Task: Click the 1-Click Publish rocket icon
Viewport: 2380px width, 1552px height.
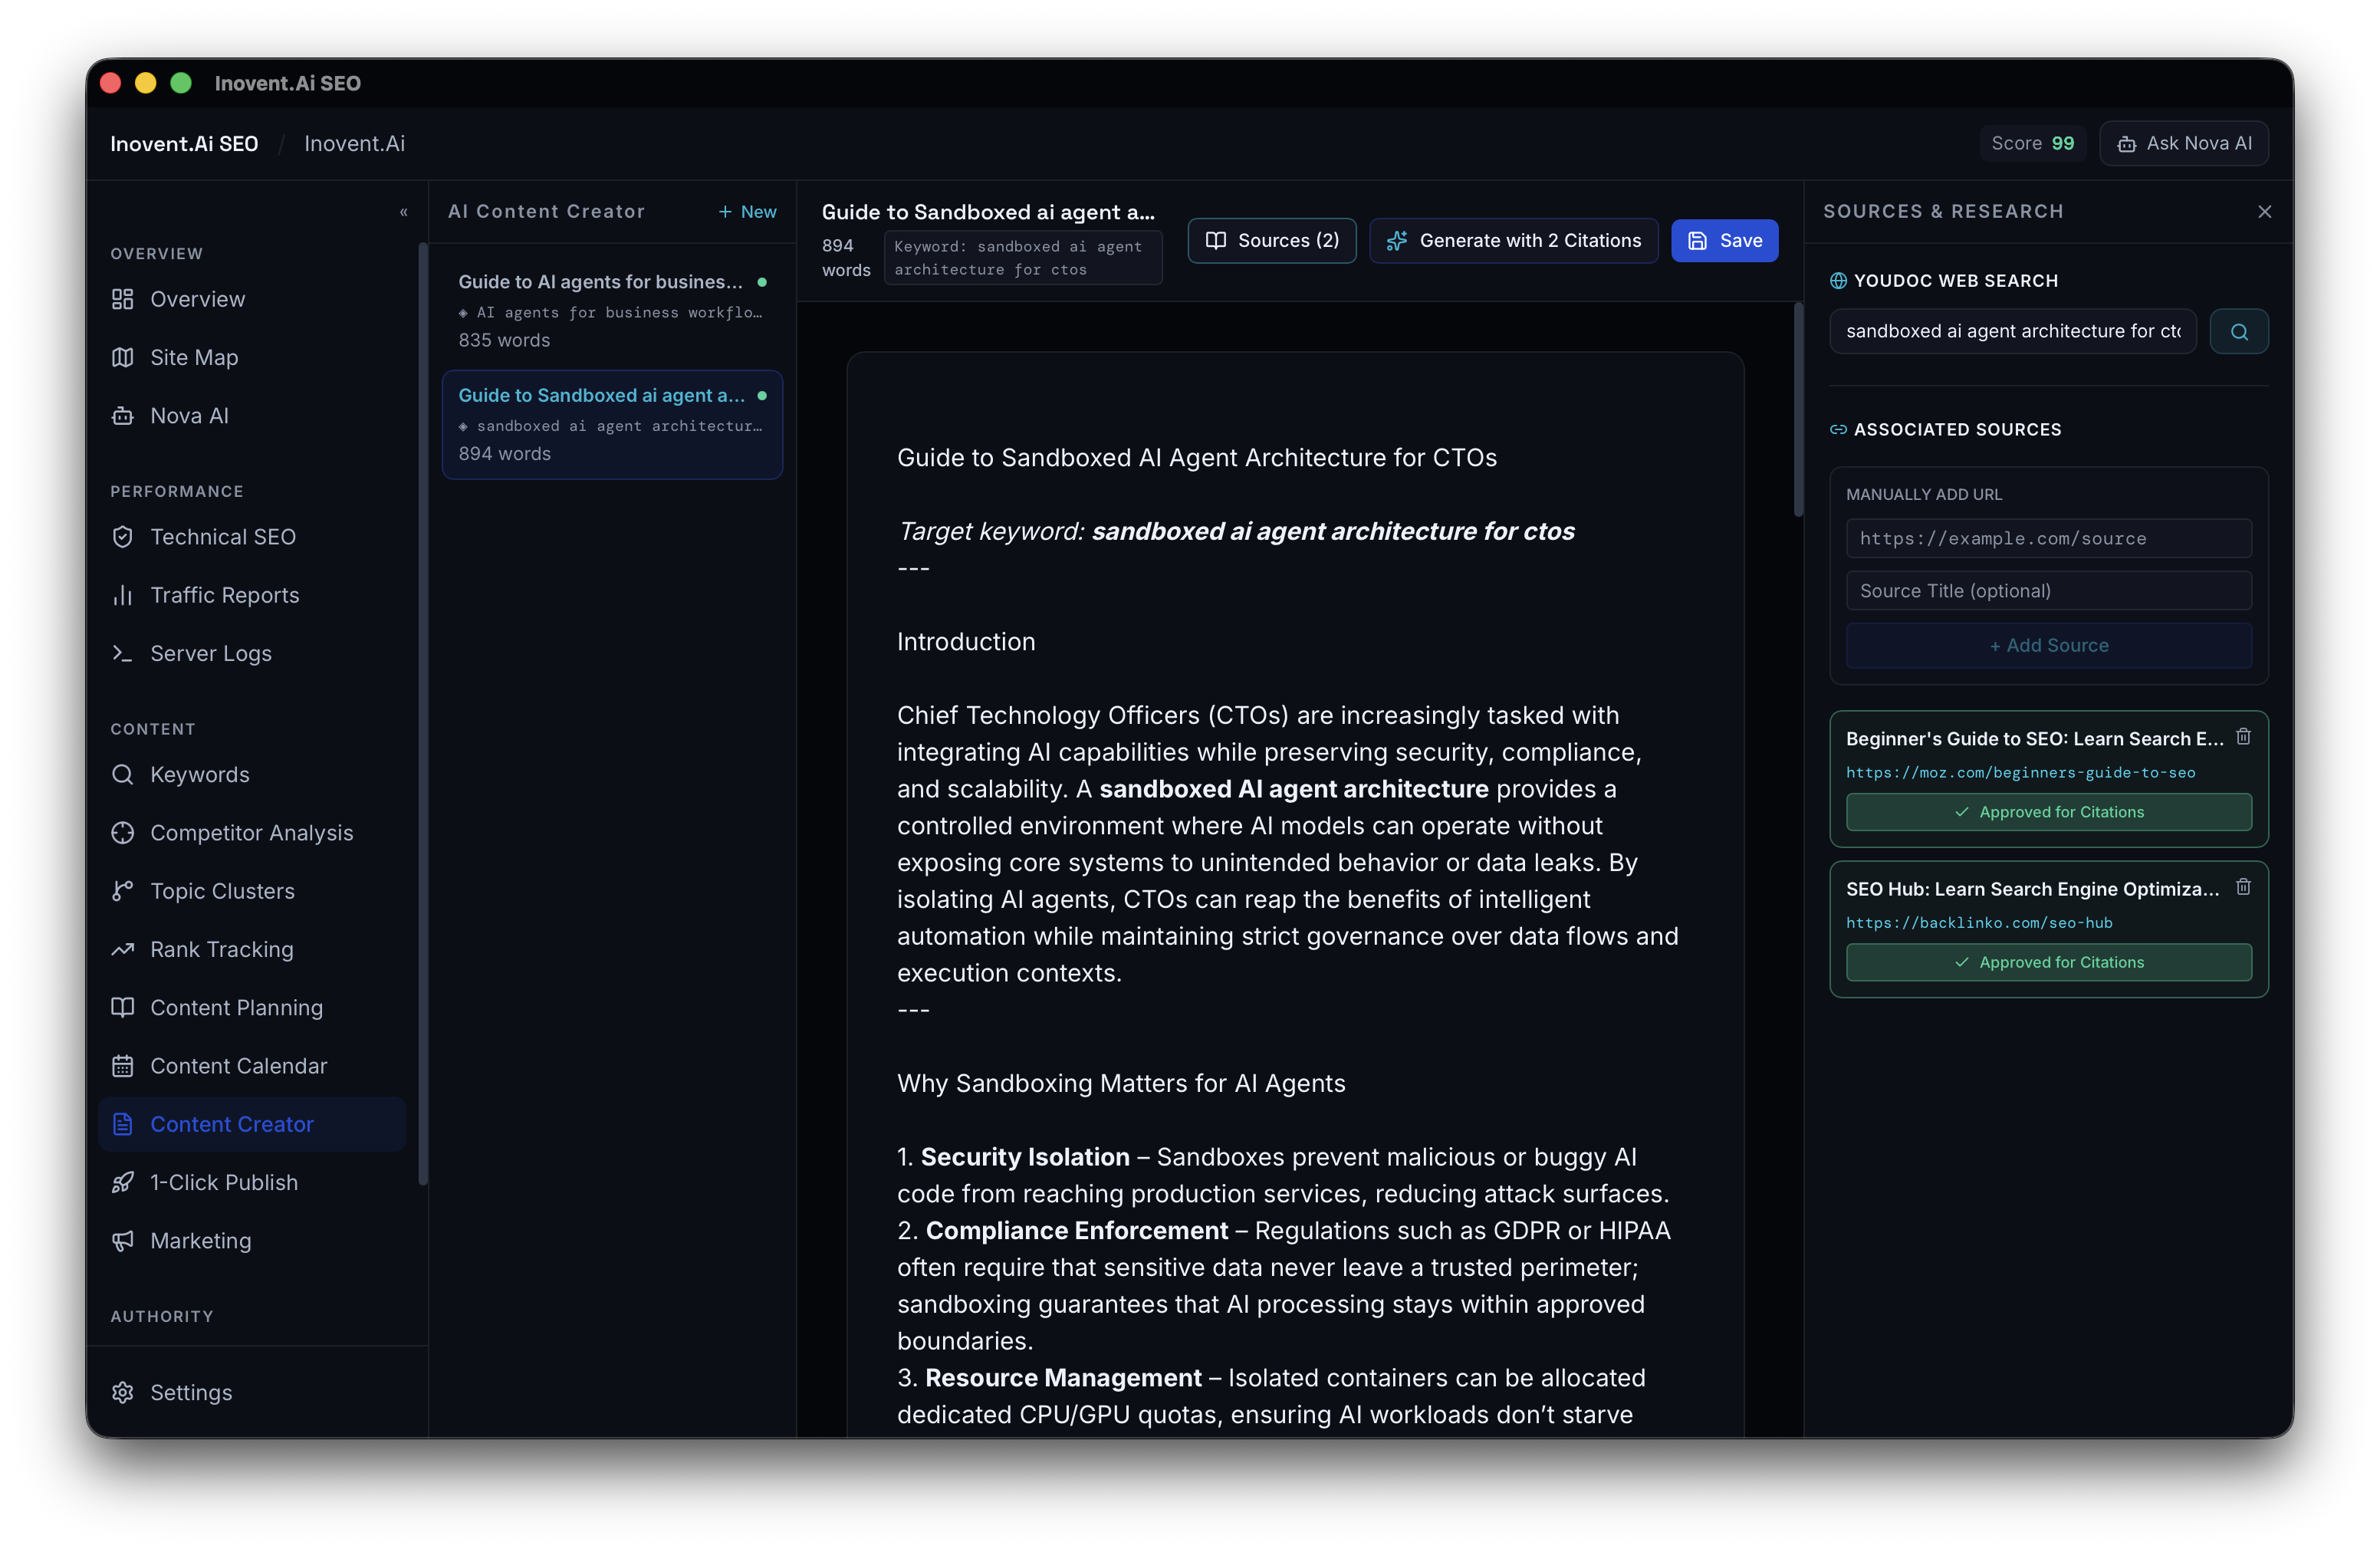Action: 122,1182
